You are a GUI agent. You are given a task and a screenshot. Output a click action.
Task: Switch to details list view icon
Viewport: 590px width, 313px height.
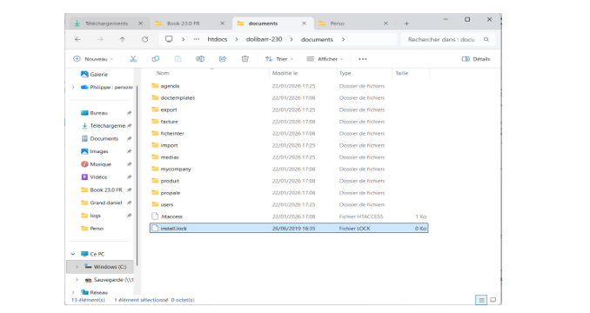pyautogui.click(x=481, y=300)
